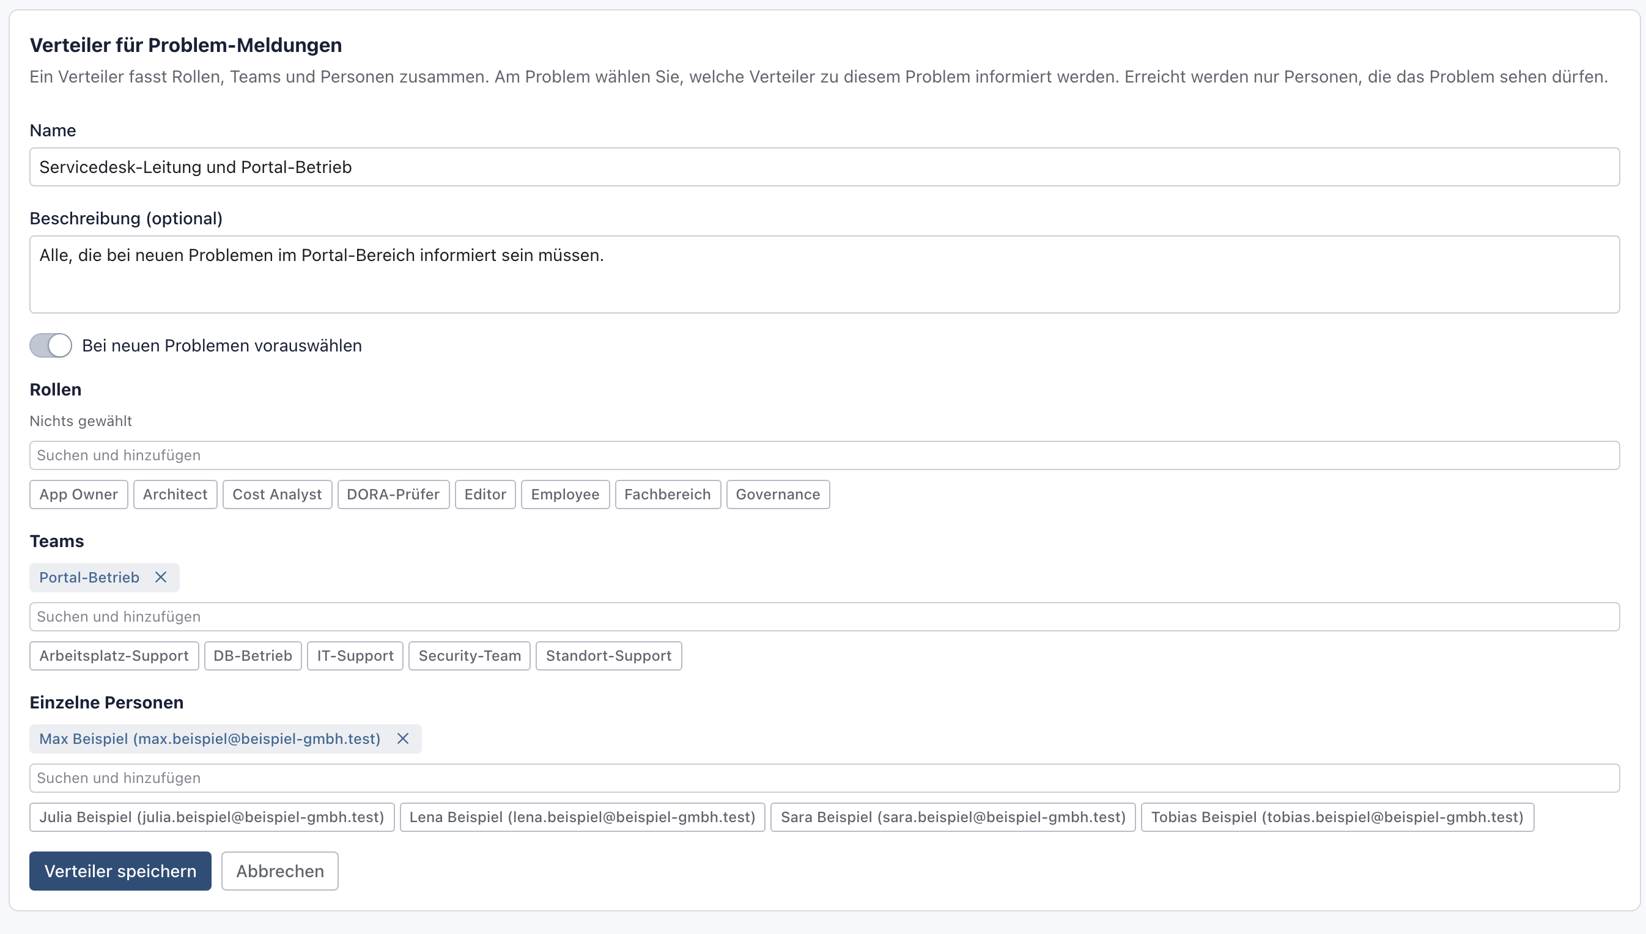
Task: Click the Abbrechen button
Action: [x=279, y=871]
